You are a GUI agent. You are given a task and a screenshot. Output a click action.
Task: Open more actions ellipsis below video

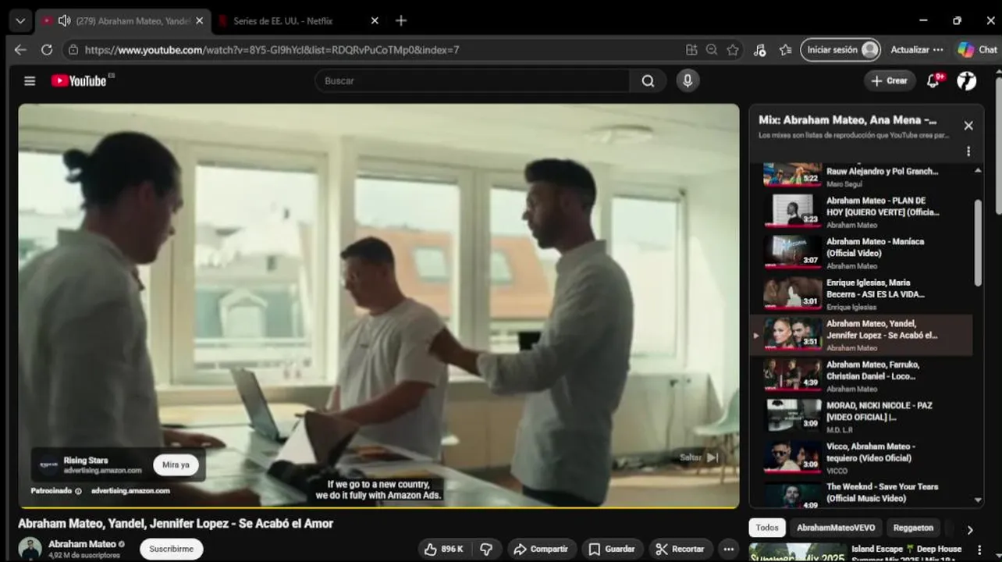tap(728, 549)
